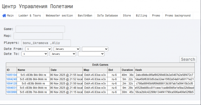Click date '06 Nov 2025 @ 21:52 local'
The image size is (201, 105).
[x=66, y=79]
